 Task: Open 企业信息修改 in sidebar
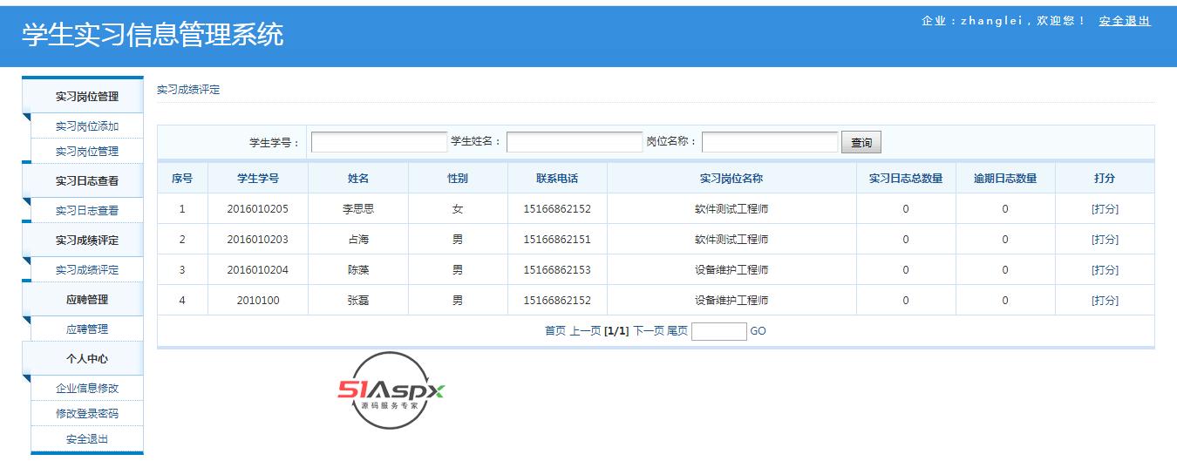tap(87, 389)
